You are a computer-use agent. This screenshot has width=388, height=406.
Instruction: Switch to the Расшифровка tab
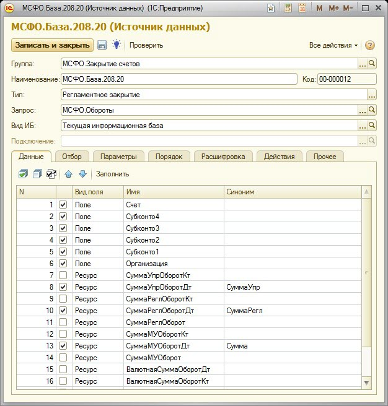(x=223, y=156)
